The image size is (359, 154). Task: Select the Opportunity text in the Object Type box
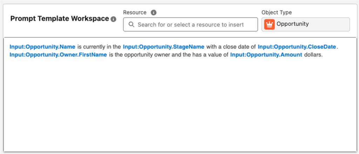tap(293, 24)
